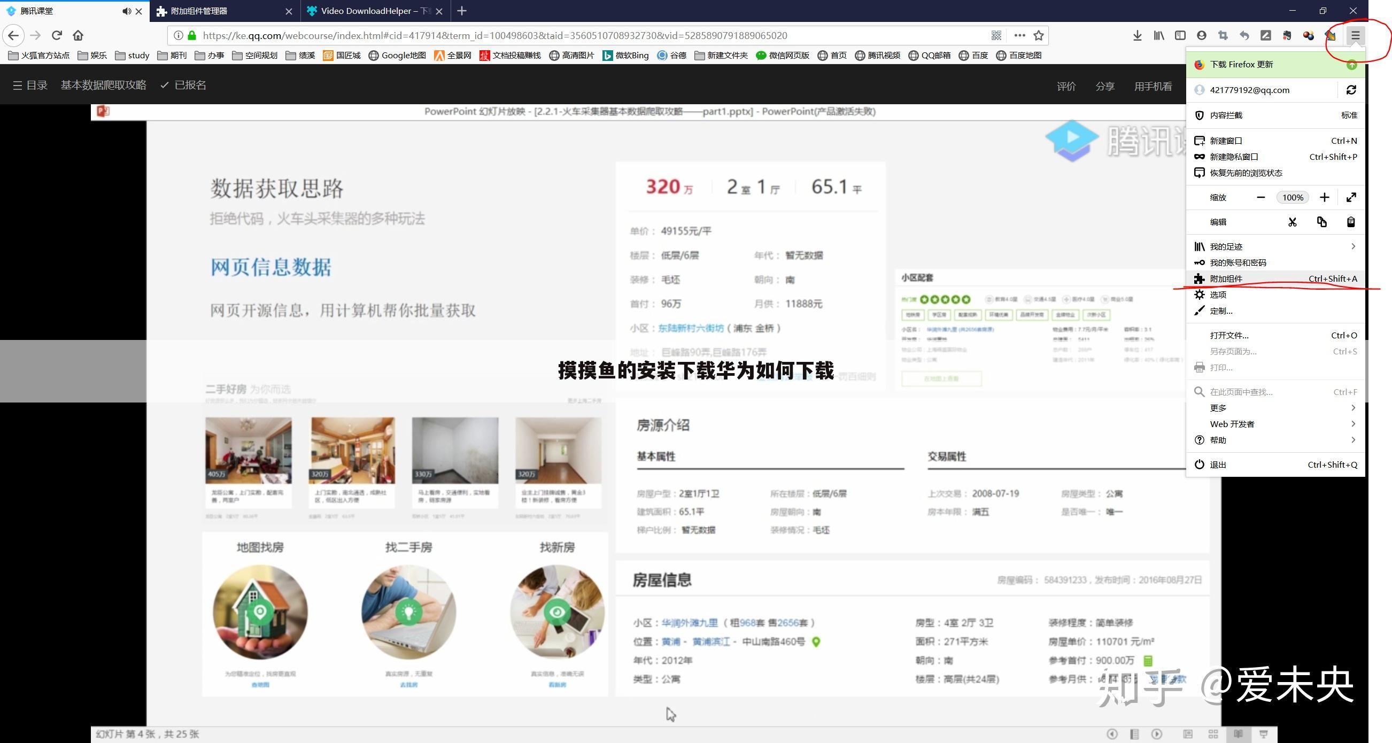
Task: Click the site info icon in address bar
Action: click(x=178, y=36)
